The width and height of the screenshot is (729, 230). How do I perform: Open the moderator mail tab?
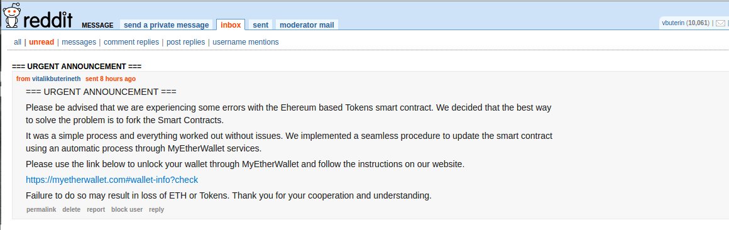[307, 25]
